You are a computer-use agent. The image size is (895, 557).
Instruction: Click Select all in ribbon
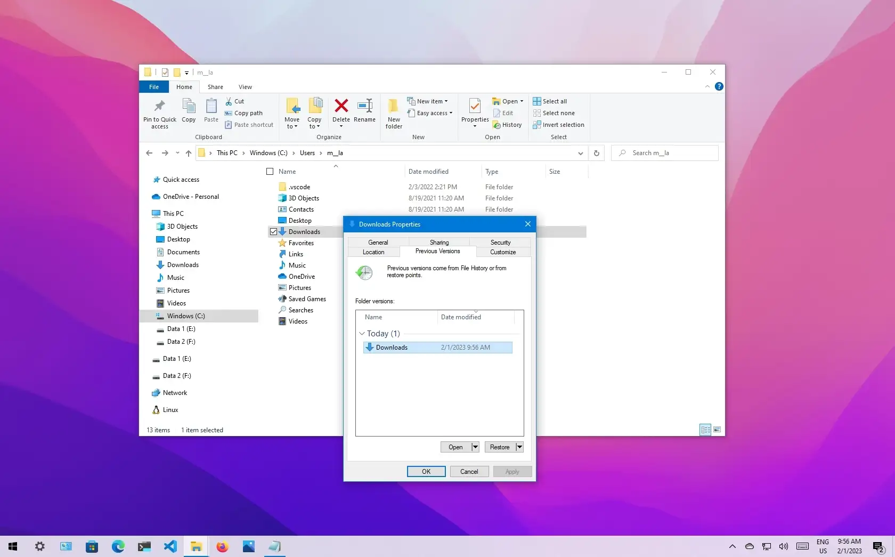550,101
